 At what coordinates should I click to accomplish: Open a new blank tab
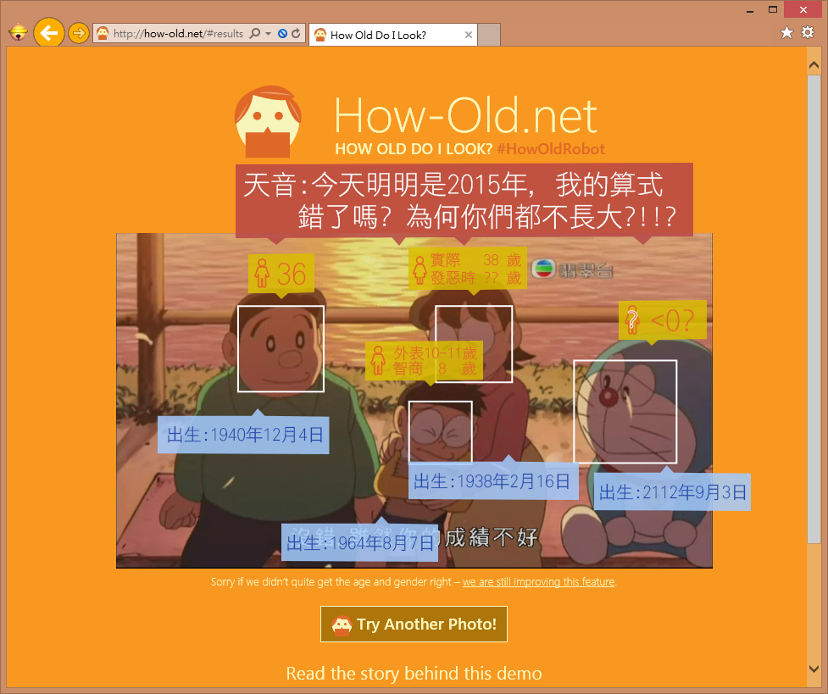pos(489,35)
